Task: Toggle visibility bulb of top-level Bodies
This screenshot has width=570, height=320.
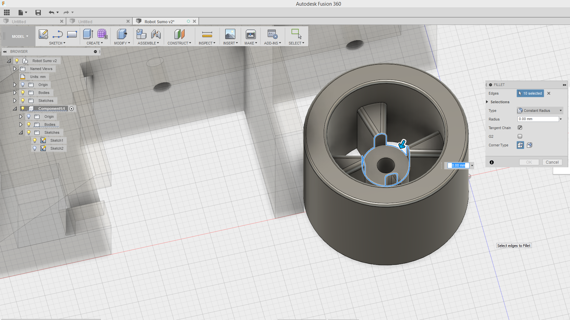Action: [23, 93]
